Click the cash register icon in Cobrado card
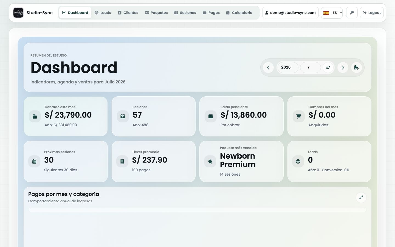Screen dimensions: 395x247 (x=35, y=116)
